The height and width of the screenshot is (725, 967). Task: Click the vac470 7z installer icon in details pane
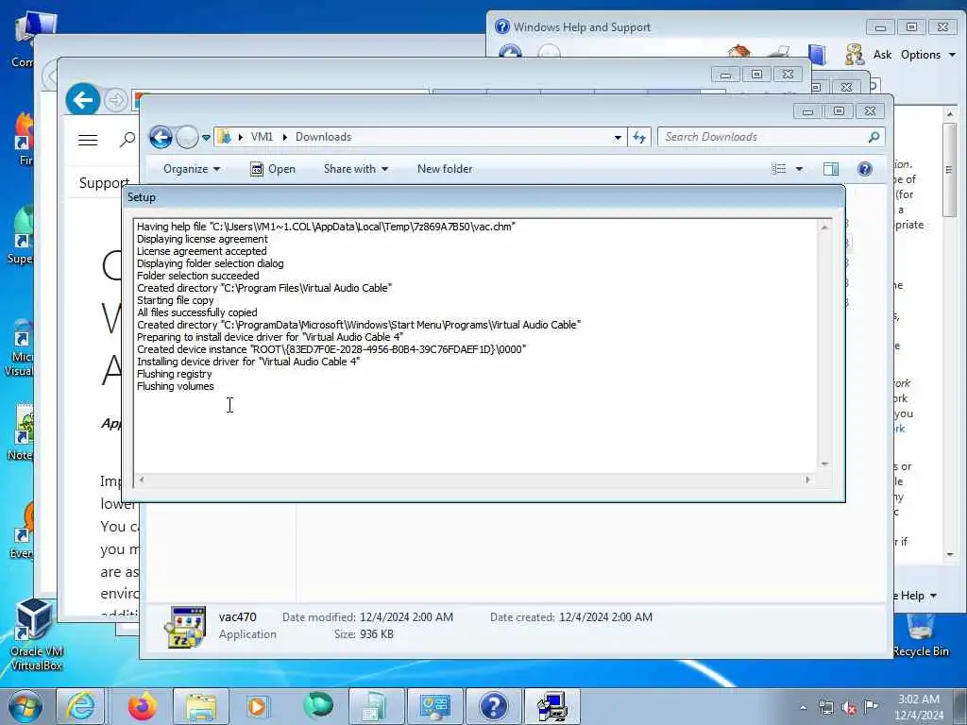click(x=185, y=627)
